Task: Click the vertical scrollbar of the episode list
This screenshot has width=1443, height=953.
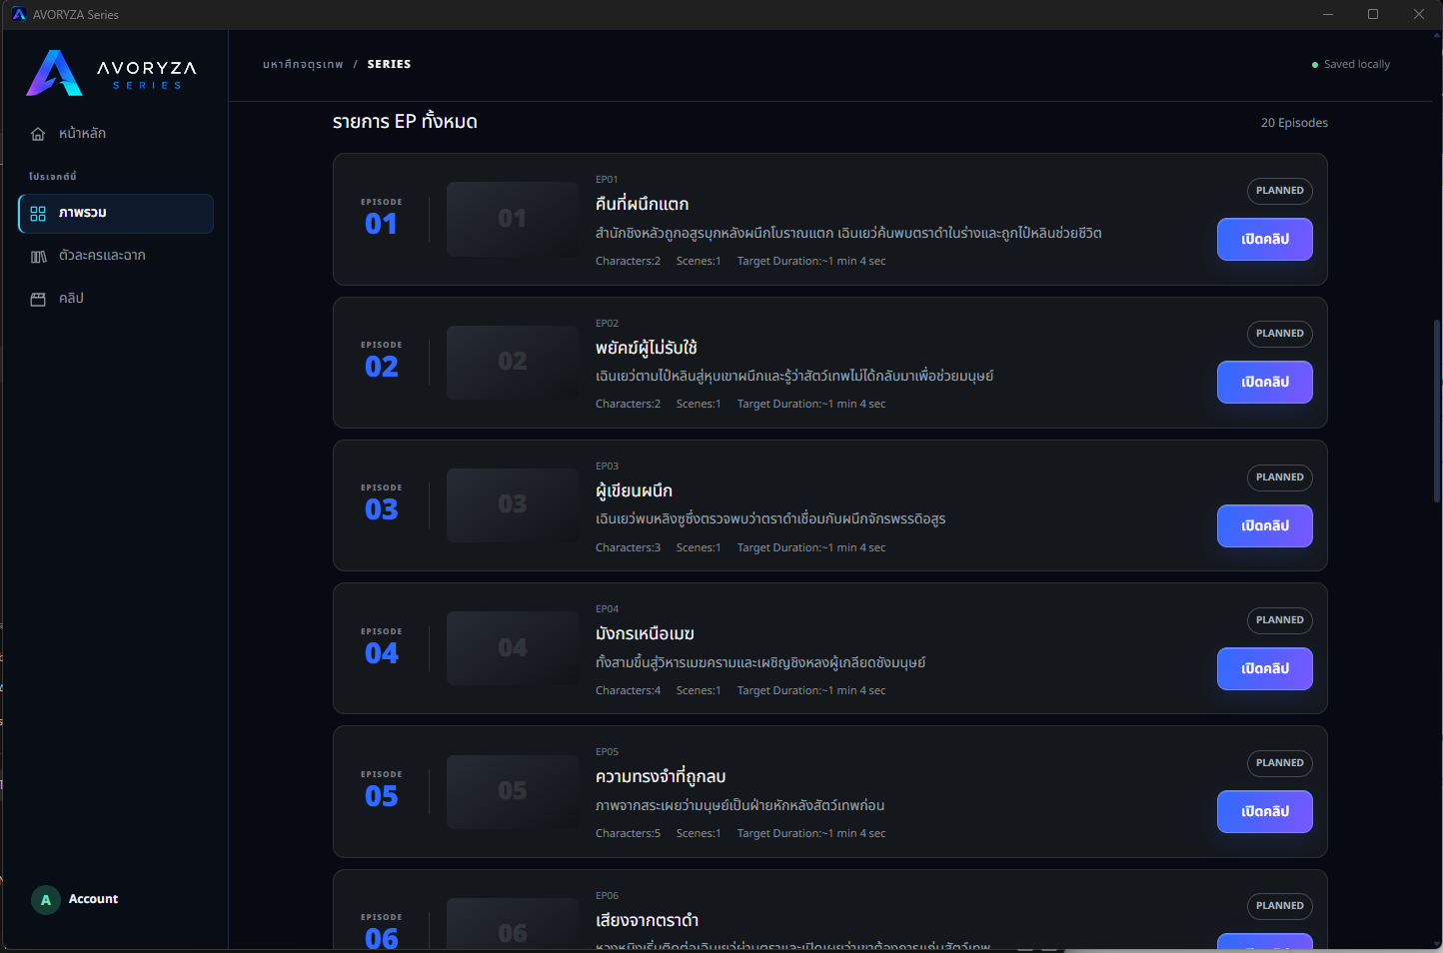Action: pyautogui.click(x=1437, y=412)
